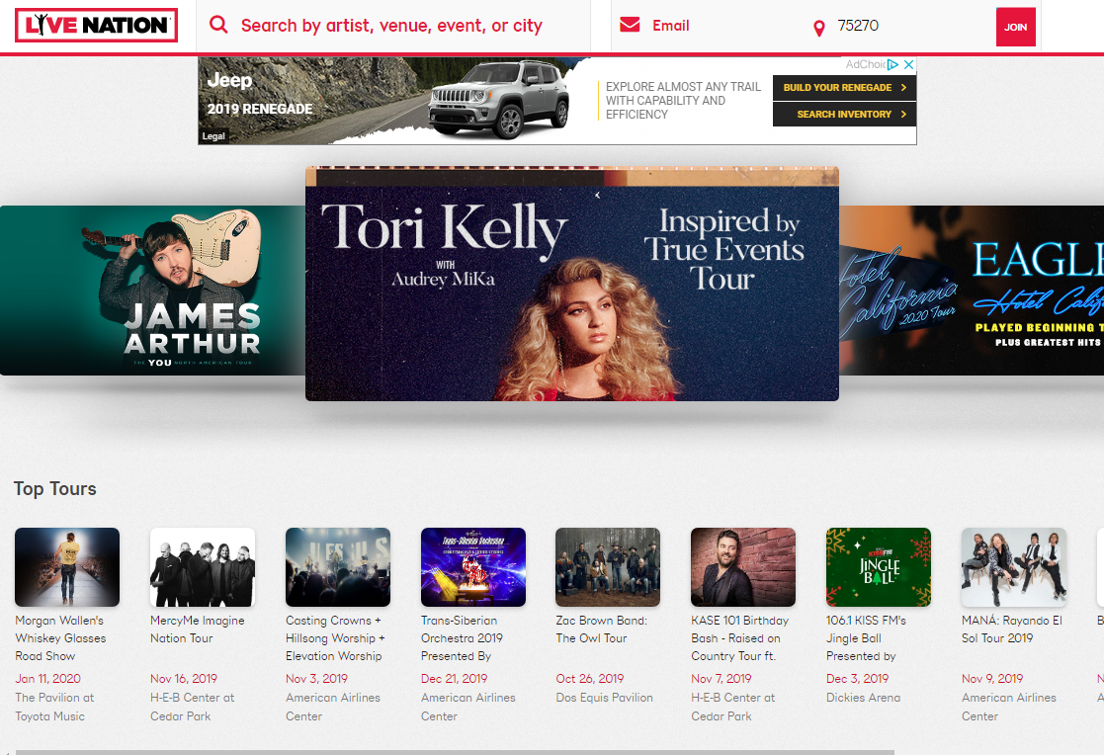Click the Dec 21, 2019 date

454,678
